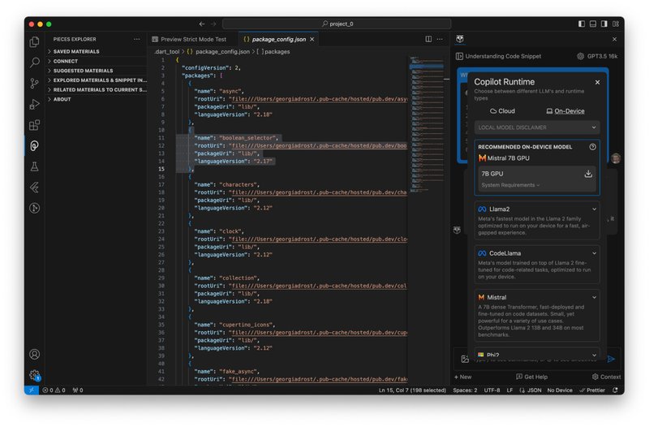
Task: Open the Extensions view
Action: pos(35,125)
